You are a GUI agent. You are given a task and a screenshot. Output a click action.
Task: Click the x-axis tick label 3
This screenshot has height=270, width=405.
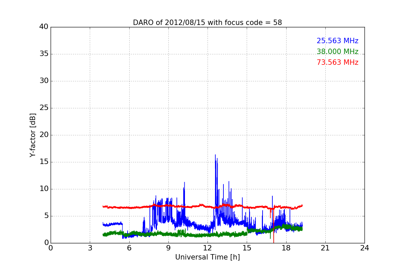coord(90,248)
